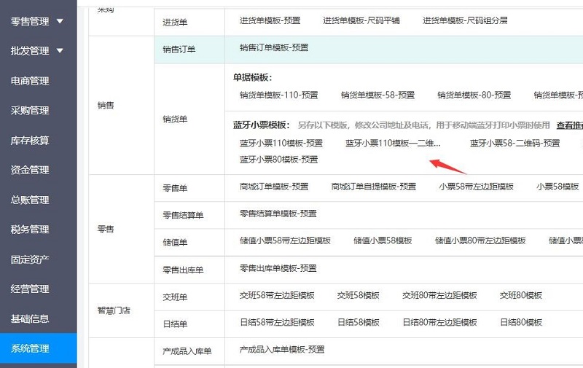
Task: Click the 零售结算单模板-预置 template
Action: [278, 214]
